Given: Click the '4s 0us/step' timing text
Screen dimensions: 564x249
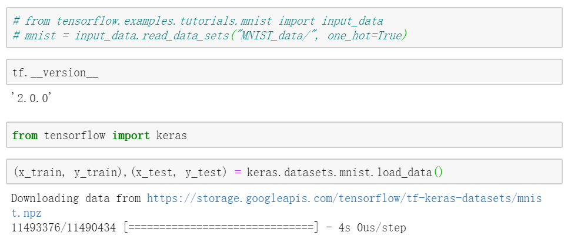Looking at the screenshot, I should point(372,227).
